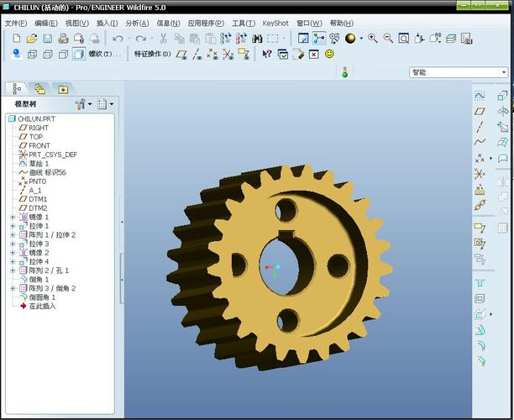514x420 pixels.
Task: Switch to the model tree tab
Action: coord(17,88)
